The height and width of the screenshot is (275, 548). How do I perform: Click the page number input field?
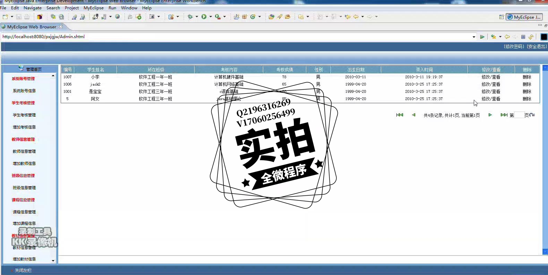[x=519, y=115]
